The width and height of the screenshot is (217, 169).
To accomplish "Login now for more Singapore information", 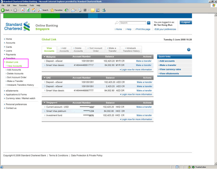I will pyautogui.click(x=136, y=119).
